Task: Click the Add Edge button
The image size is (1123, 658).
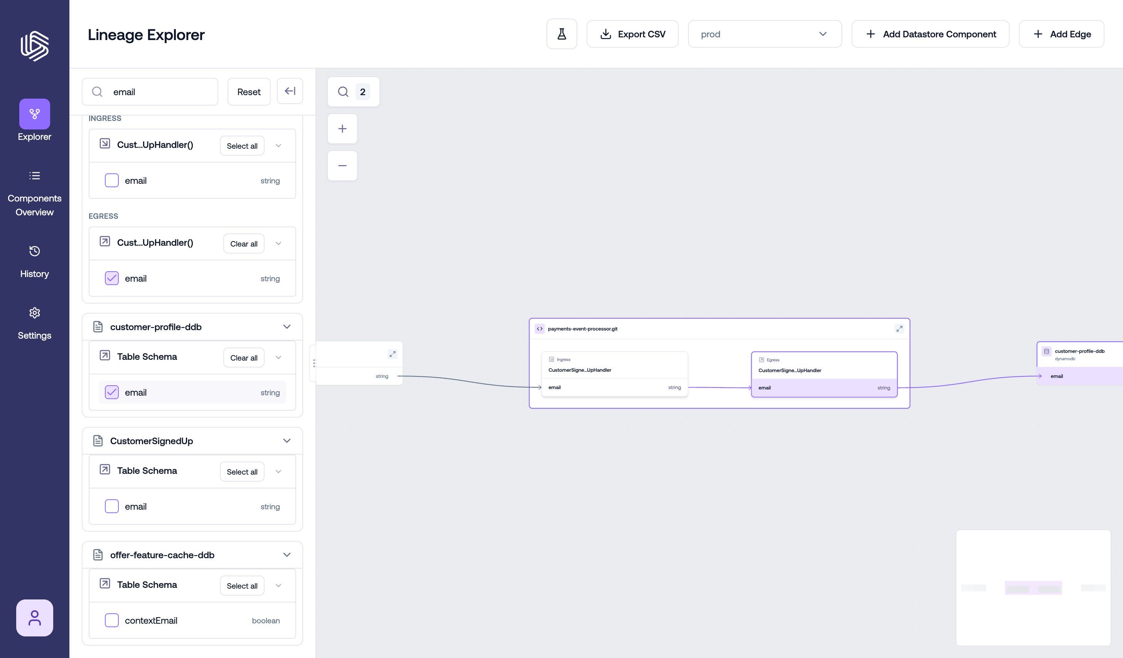Action: coord(1062,34)
